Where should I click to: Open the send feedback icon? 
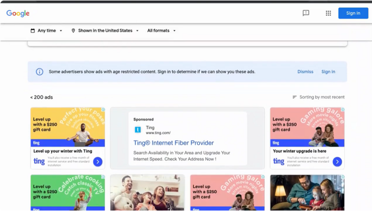click(306, 13)
